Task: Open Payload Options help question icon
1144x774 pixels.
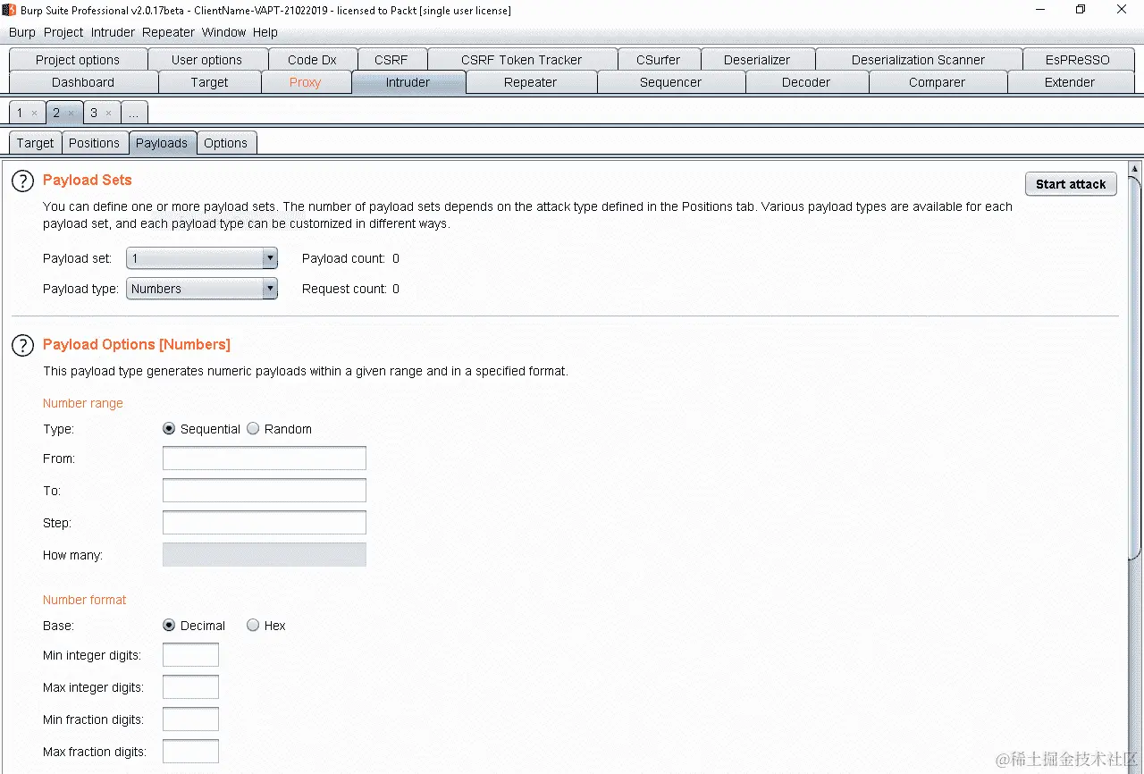Action: pos(22,345)
